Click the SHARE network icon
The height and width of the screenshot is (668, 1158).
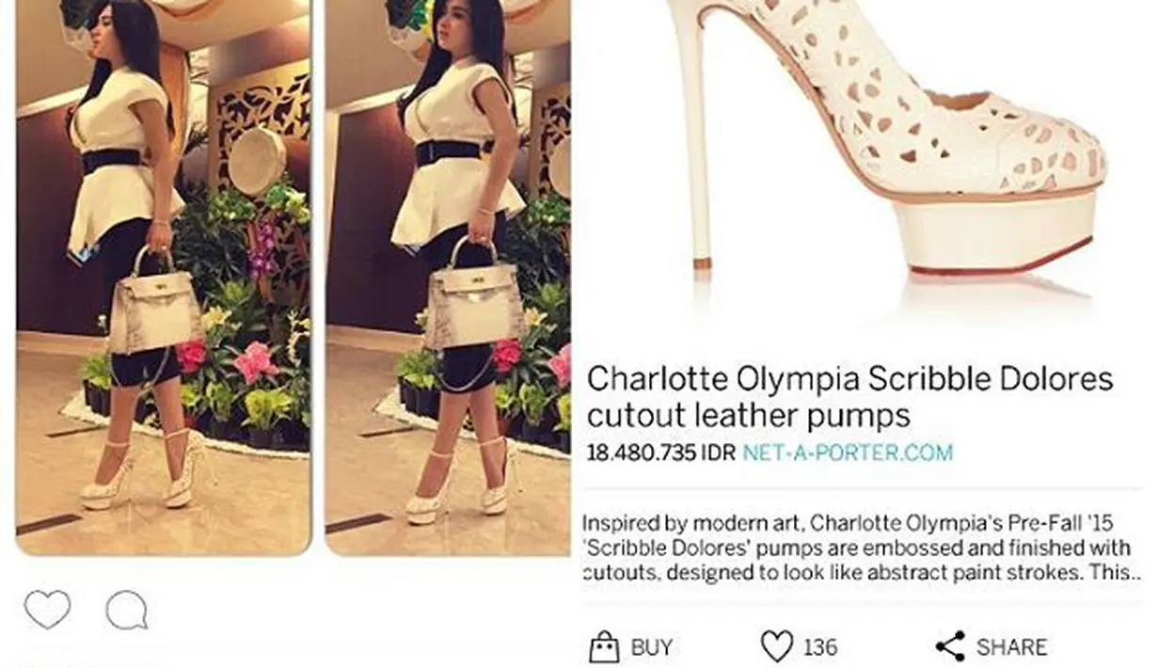pyautogui.click(x=950, y=647)
